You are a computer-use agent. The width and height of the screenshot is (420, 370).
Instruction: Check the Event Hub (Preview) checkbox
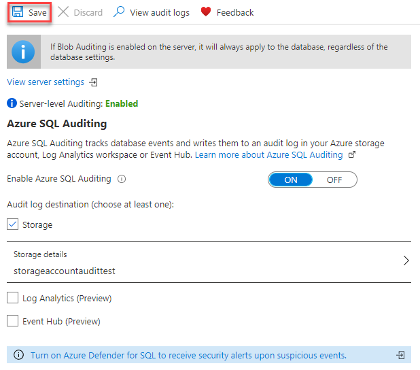click(x=13, y=321)
